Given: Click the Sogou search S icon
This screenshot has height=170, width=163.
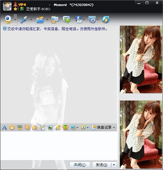Looking at the screenshot, I should click(x=83, y=127).
